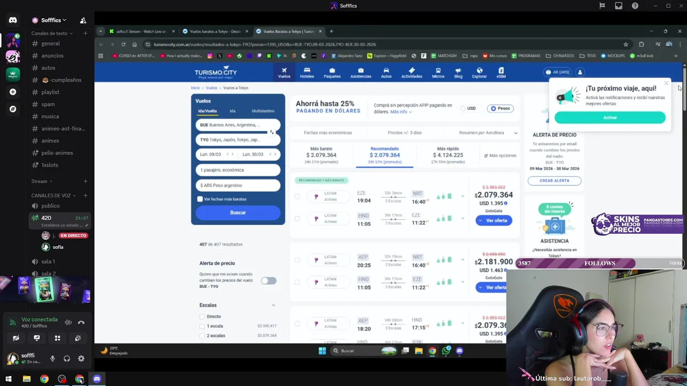Viewport: 687px width, 386px height.
Task: Bookmark this page with the star icon
Action: [x=626, y=44]
